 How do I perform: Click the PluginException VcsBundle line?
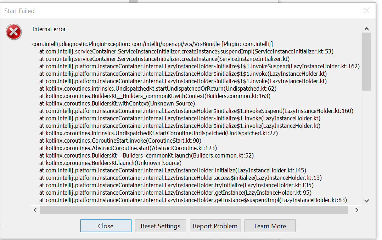[152, 44]
